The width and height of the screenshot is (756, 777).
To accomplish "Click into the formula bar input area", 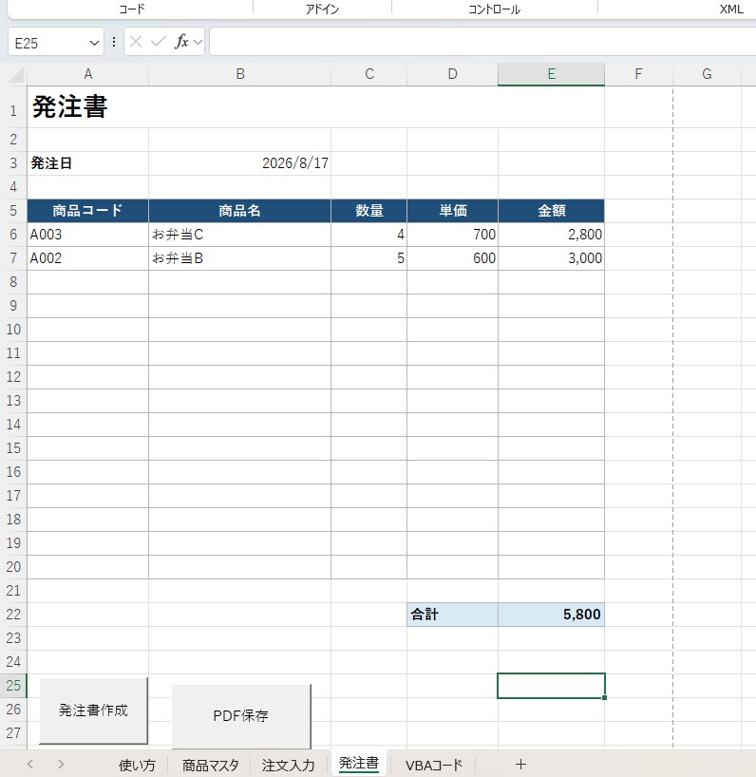I will pos(482,42).
